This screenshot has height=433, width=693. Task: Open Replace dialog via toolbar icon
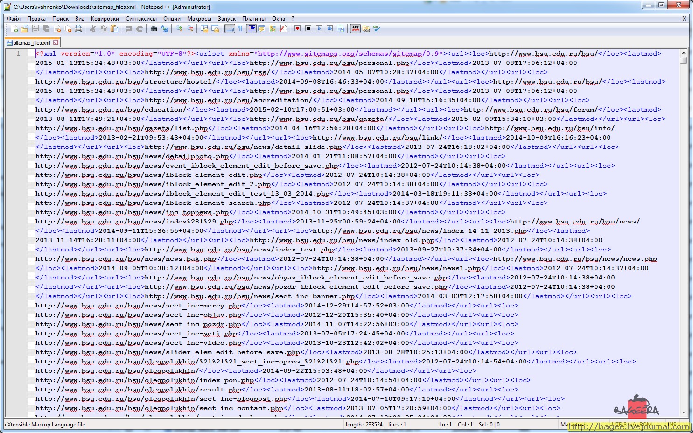164,28
